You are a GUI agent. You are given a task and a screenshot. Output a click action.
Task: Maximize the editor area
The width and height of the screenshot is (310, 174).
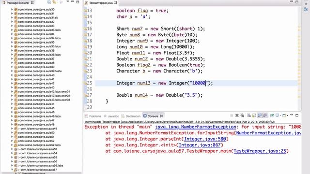pyautogui.click(x=297, y=2)
